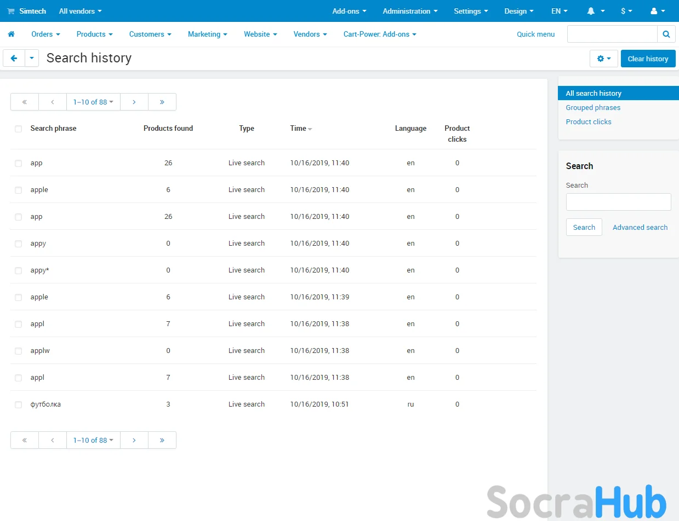Toggle the select-all checkbox in header
Image resolution: width=679 pixels, height=521 pixels.
(19, 129)
